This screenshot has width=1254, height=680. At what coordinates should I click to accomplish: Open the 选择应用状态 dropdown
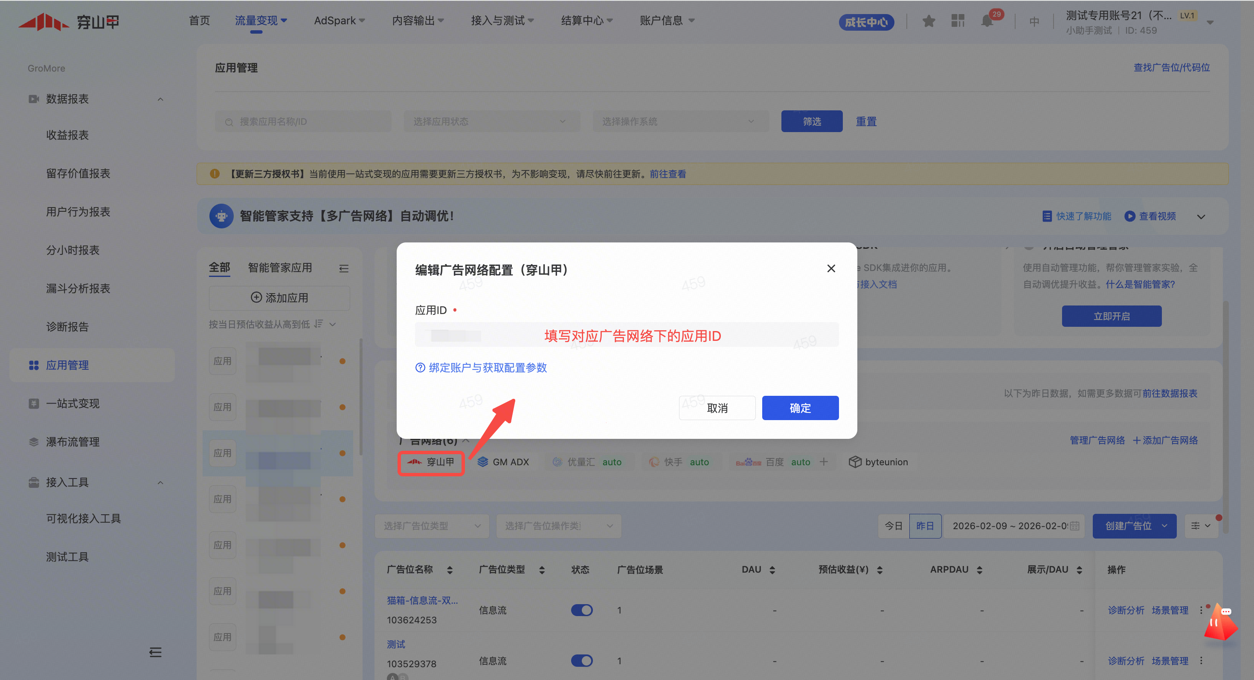coord(491,121)
